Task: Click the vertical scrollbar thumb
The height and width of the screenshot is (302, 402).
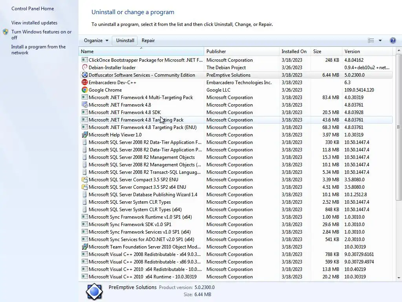Action: click(399, 127)
